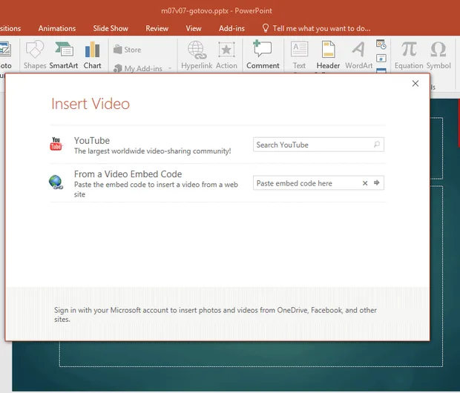
Task: Insert a Chart from the ribbon
Action: [x=92, y=55]
